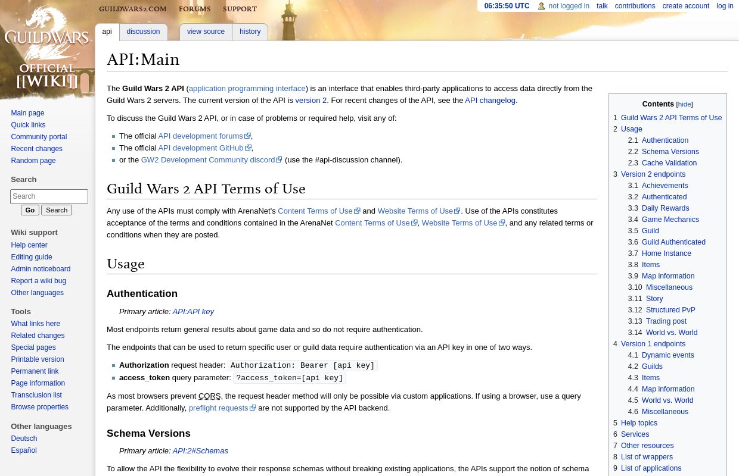Jump to 'Dynamic events' in Contents
739x476 pixels.
[668, 355]
